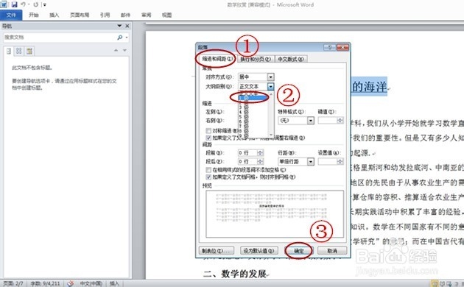The width and height of the screenshot is (464, 287).
Task: Click the proofing check icon in status bar
Action: click(70, 283)
